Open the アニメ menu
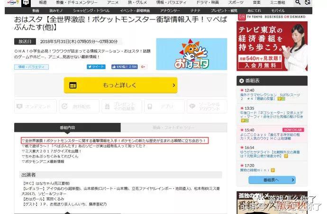 click(113, 2)
